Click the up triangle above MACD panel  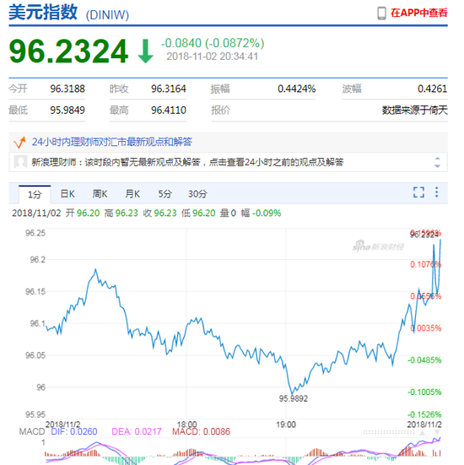(x=422, y=433)
